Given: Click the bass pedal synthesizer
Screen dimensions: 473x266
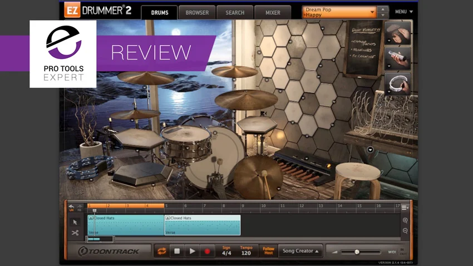Looking at the screenshot, I should click(x=305, y=165).
